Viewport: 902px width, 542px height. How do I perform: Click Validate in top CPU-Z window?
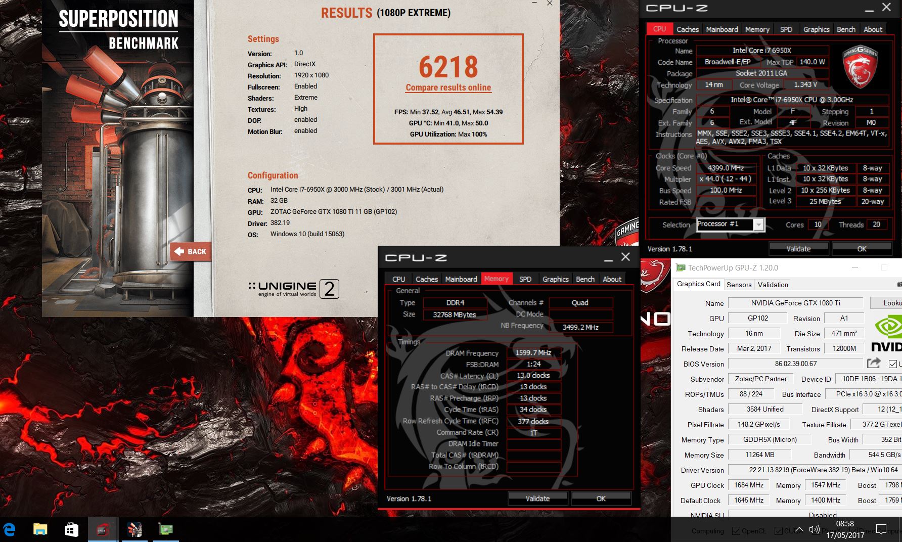798,249
